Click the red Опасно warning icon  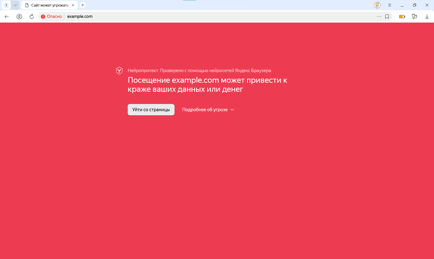(x=43, y=17)
